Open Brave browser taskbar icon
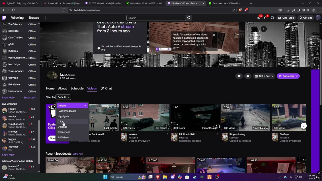The image size is (322, 181). tap(158, 177)
